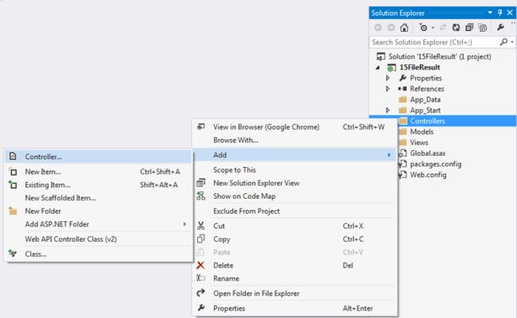Click the Collapse All icon in toolbar
This screenshot has width=517, height=318.
coord(469,28)
